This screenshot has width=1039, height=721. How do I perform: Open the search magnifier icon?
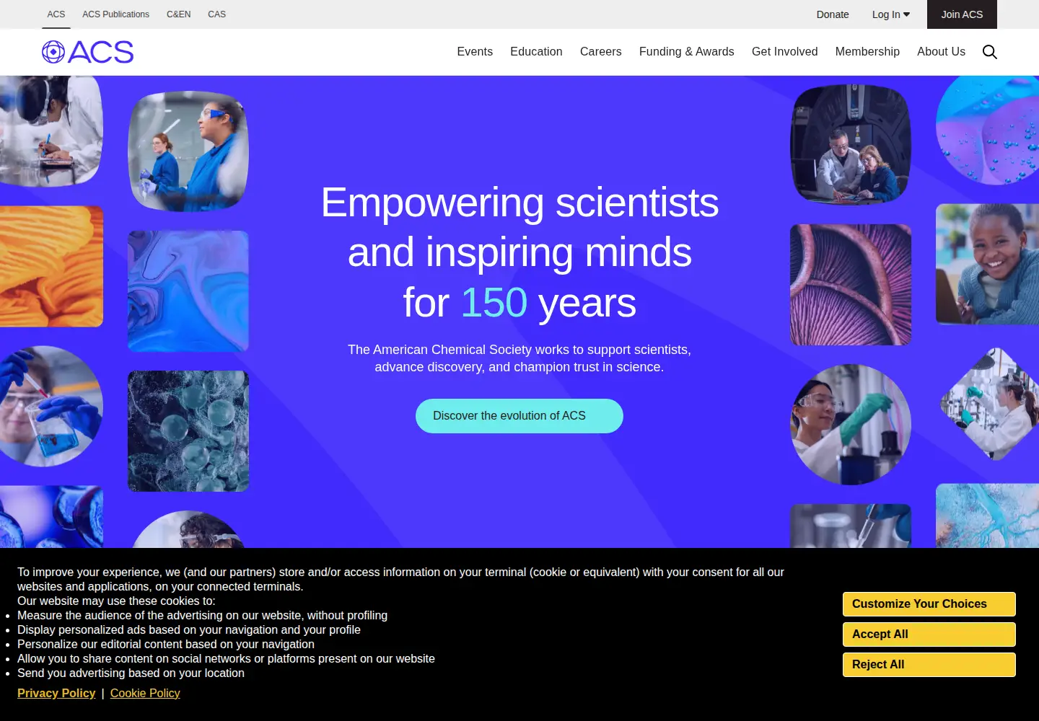pyautogui.click(x=990, y=52)
